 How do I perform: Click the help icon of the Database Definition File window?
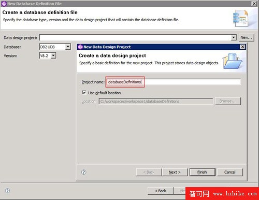[7, 191]
